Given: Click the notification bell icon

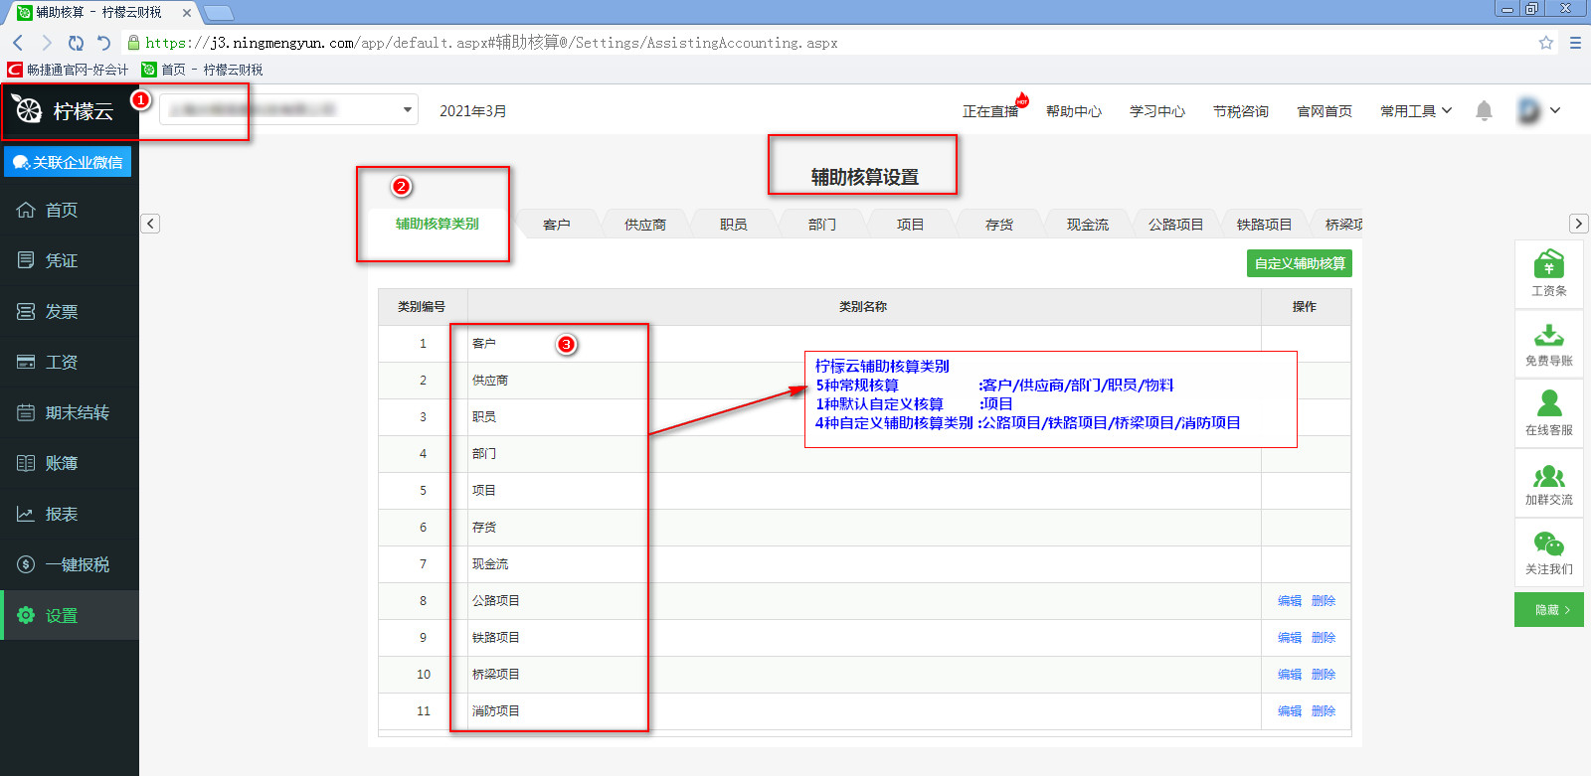Looking at the screenshot, I should point(1484,111).
